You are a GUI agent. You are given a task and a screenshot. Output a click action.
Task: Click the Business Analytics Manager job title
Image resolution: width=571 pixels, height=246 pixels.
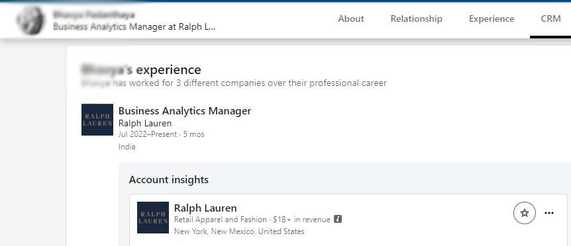click(185, 111)
